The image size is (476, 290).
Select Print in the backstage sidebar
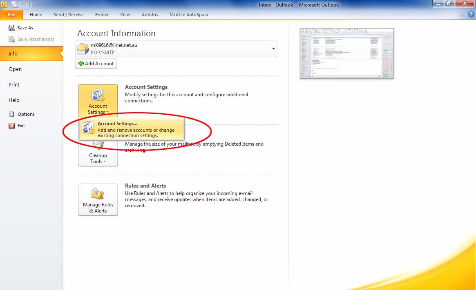pyautogui.click(x=14, y=84)
